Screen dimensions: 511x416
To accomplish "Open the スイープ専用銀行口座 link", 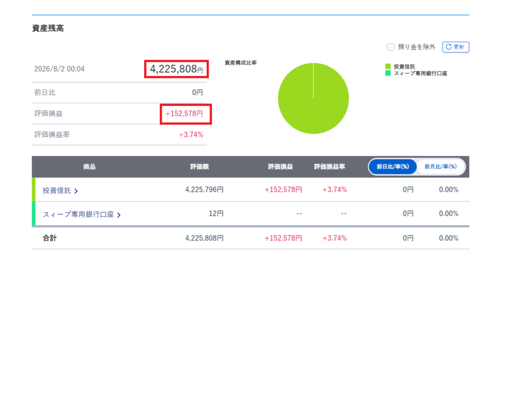I will pos(78,215).
